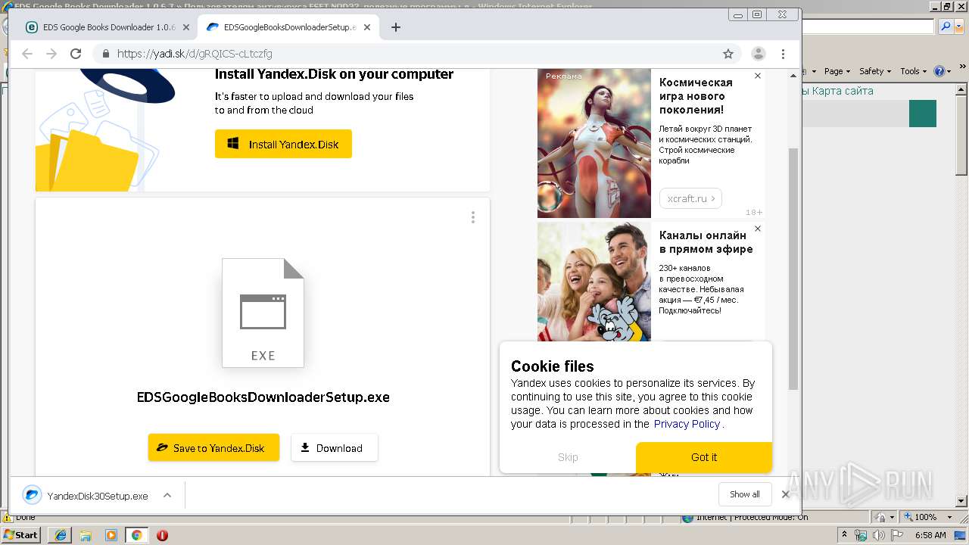This screenshot has height=545, width=969.
Task: Close the space game advertisement
Action: click(x=758, y=76)
